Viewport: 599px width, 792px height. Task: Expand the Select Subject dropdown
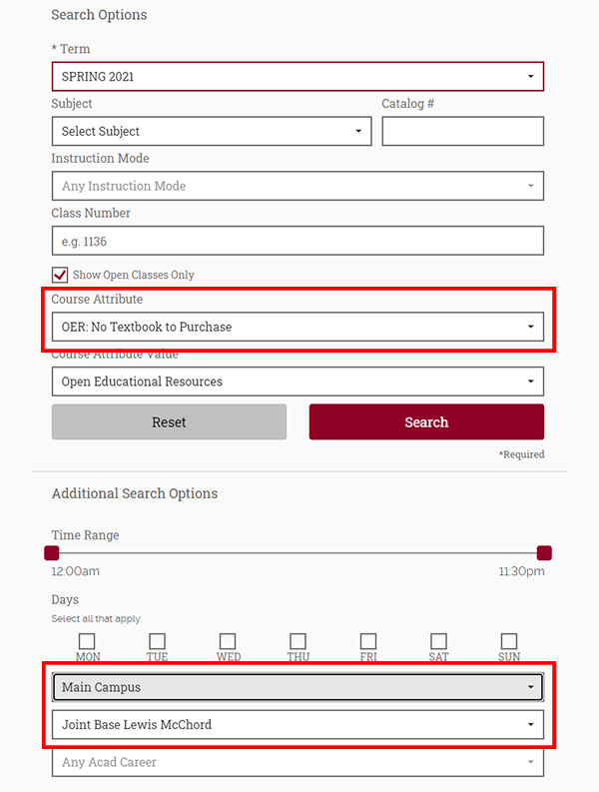coord(211,131)
